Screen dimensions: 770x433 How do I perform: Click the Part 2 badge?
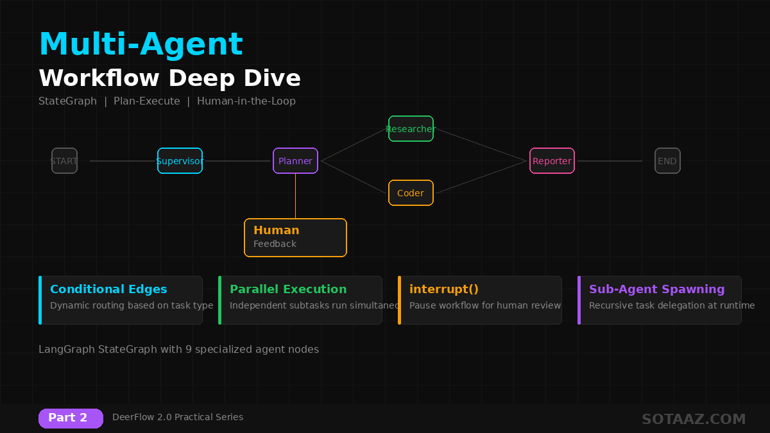[x=71, y=418]
